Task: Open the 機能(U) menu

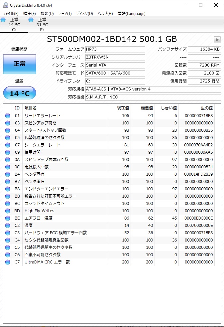Action: 47,14
